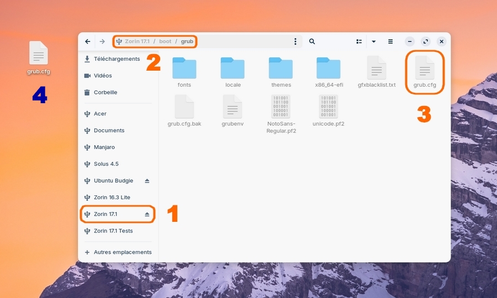Expand the view options dropdown arrow
The width and height of the screenshot is (497, 298).
374,41
